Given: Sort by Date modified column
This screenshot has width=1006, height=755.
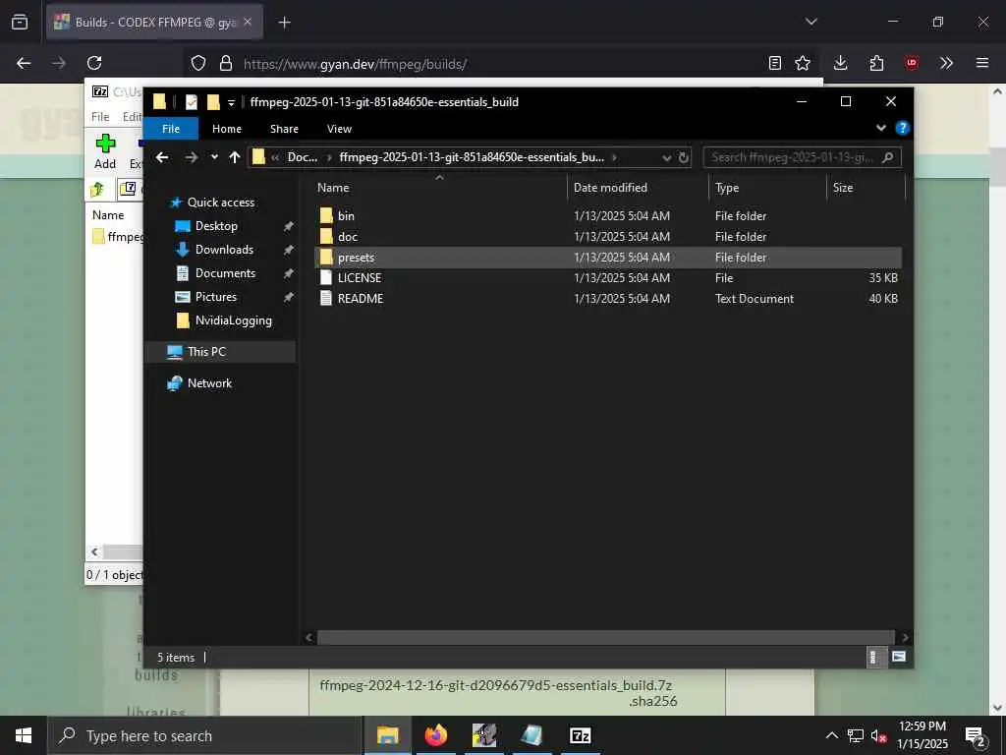Looking at the screenshot, I should 610,188.
